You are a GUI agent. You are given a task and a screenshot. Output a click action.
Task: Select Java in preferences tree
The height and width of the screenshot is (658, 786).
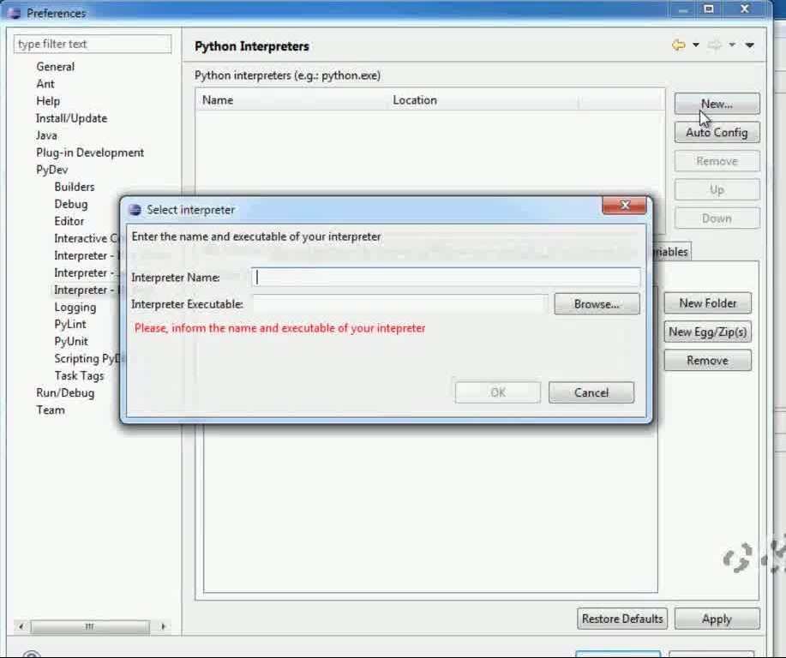click(x=46, y=135)
